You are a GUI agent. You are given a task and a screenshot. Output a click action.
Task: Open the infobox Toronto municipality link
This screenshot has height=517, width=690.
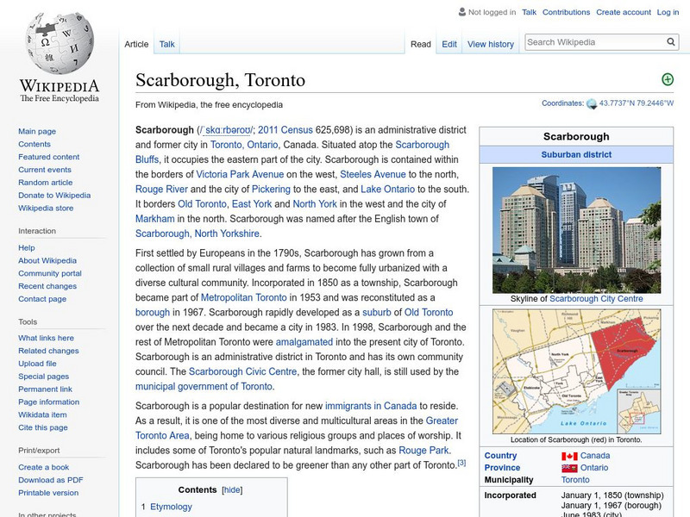point(575,480)
